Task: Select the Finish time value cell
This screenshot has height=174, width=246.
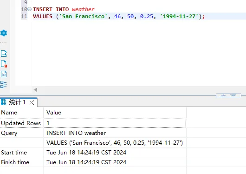Action: (x=115, y=162)
